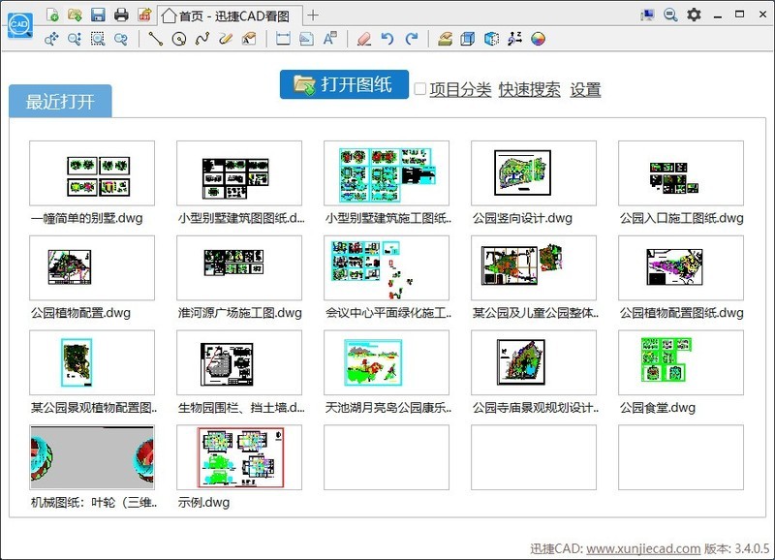Open the 天池湖月亮岛公园康乐 thumbnail

tap(387, 362)
